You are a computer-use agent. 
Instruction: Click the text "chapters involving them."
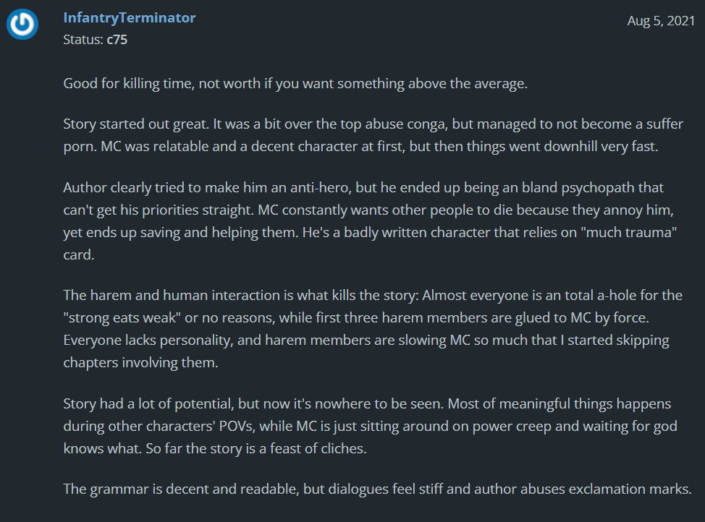[x=140, y=362]
